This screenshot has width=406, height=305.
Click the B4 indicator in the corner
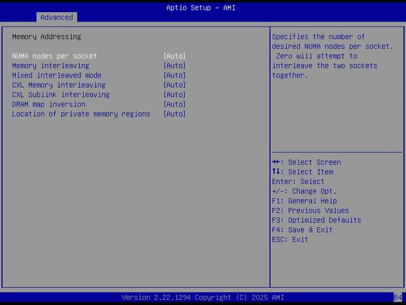[x=398, y=297]
